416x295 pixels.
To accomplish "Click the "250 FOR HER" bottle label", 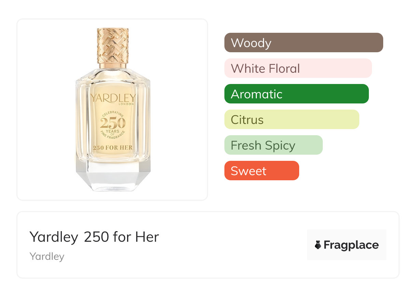I will coord(113,147).
